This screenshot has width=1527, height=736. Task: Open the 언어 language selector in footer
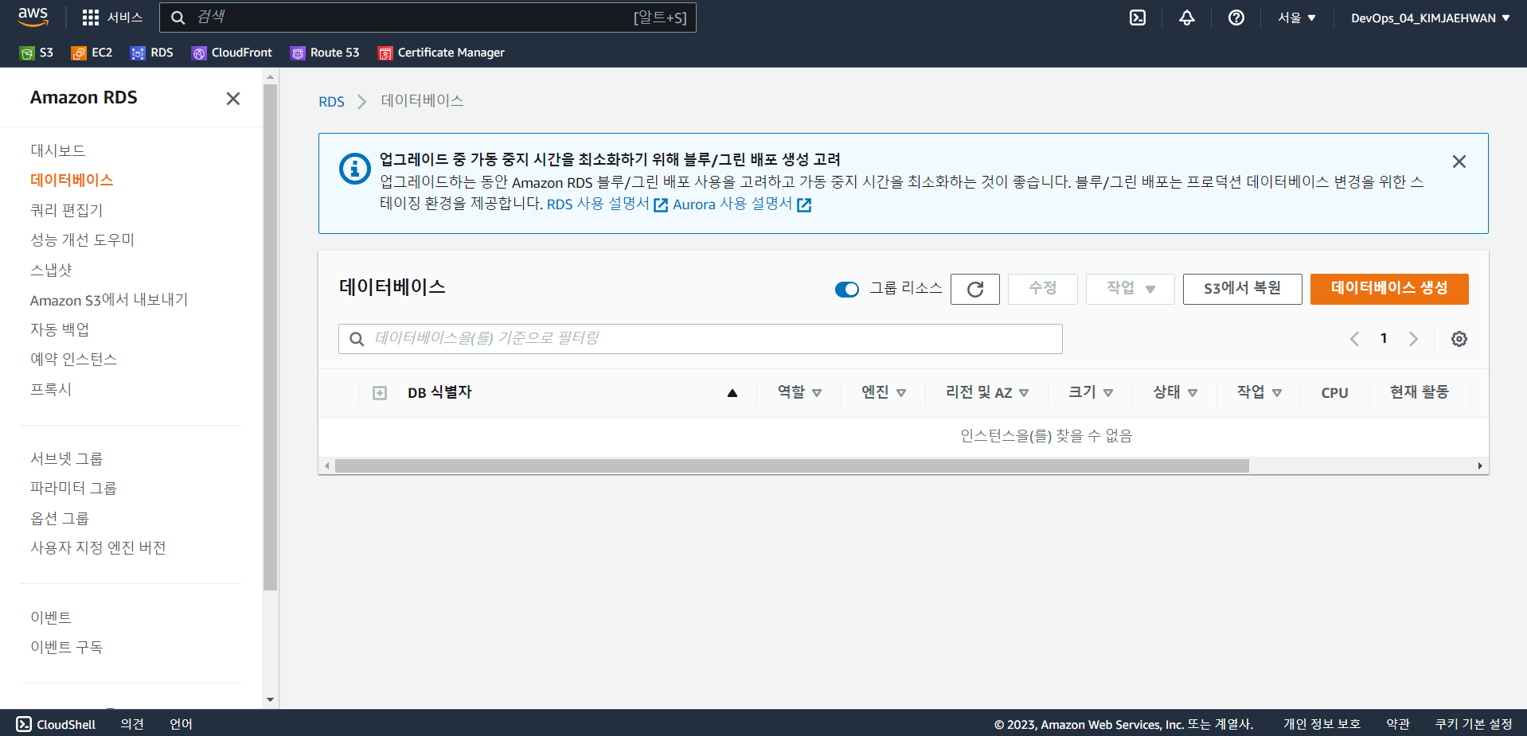click(181, 724)
